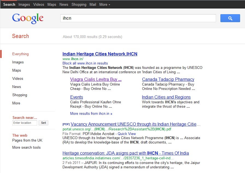Click the portal.unesco.org green URL
Screen dimensions: 245x173
(117, 129)
